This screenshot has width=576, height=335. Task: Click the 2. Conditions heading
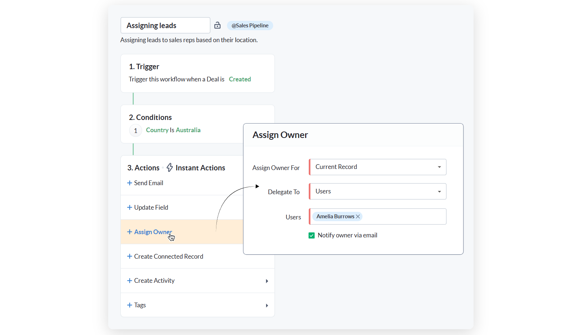150,117
